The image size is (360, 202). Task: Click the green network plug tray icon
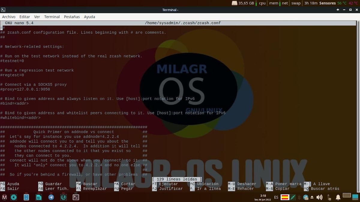pos(293,197)
